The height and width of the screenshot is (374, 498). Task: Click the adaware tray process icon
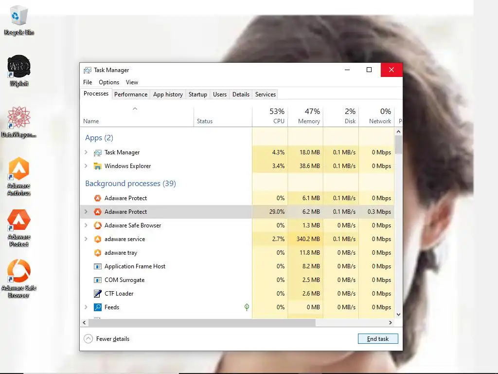pyautogui.click(x=97, y=253)
